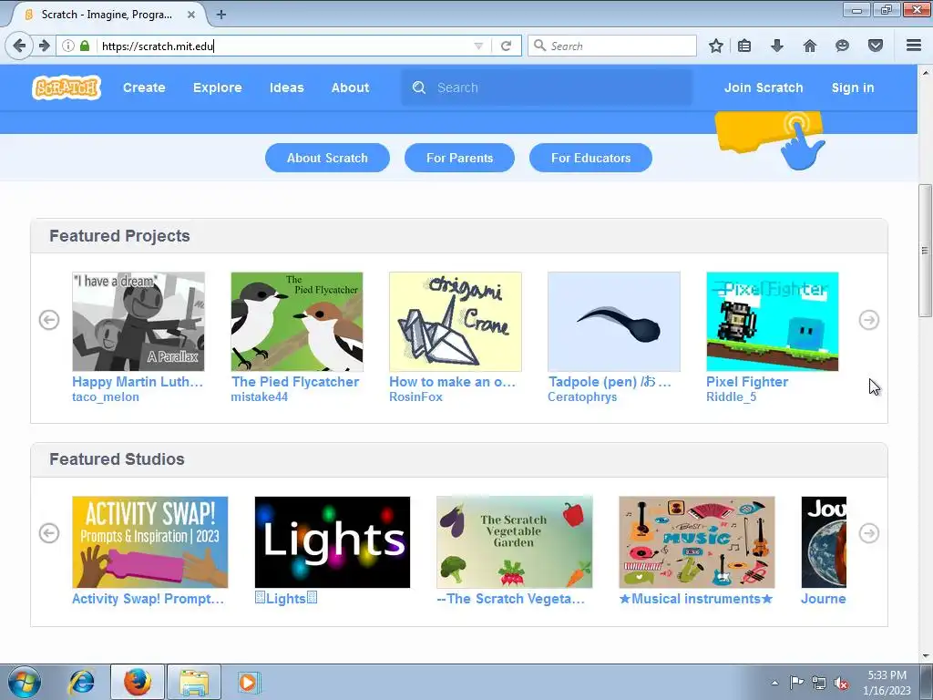Reload the page with the refresh icon
This screenshot has width=933, height=700.
coord(506,46)
